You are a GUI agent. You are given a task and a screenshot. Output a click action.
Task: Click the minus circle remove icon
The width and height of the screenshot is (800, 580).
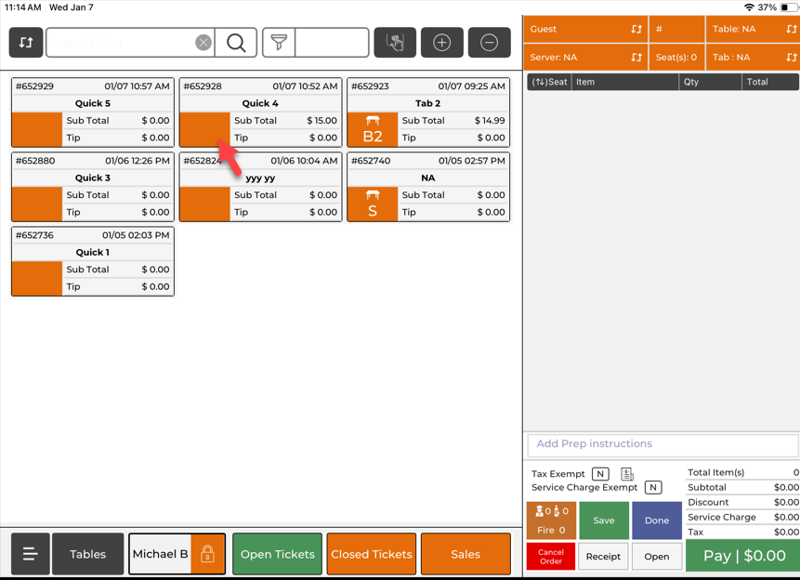coord(490,43)
